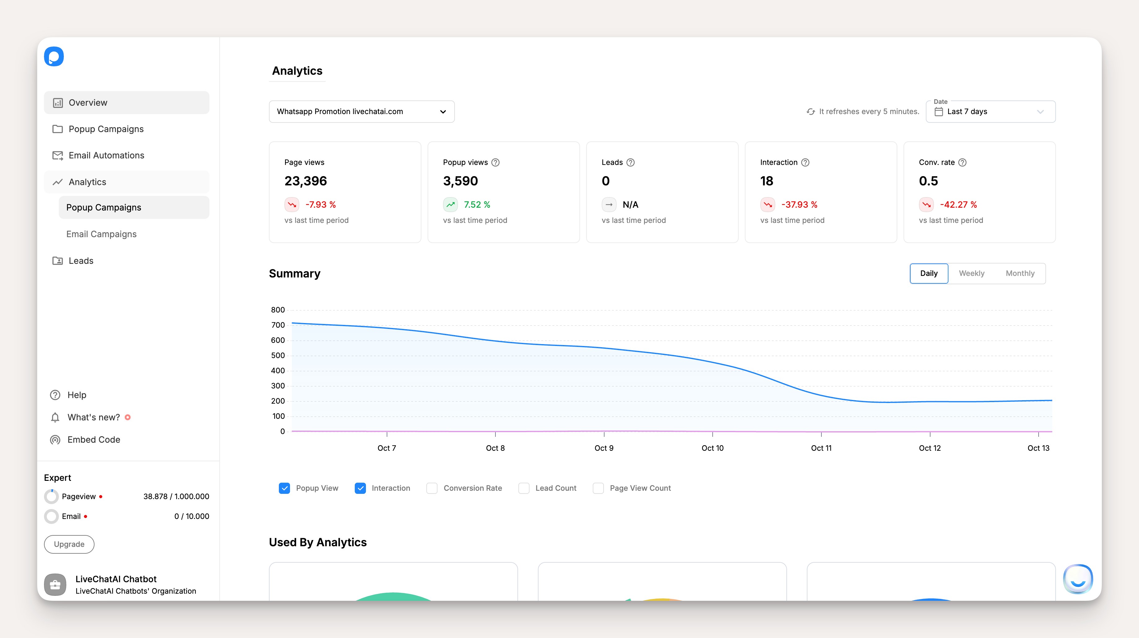Open the Whatsapp Promotion campaign selector
The width and height of the screenshot is (1139, 638).
(x=361, y=112)
